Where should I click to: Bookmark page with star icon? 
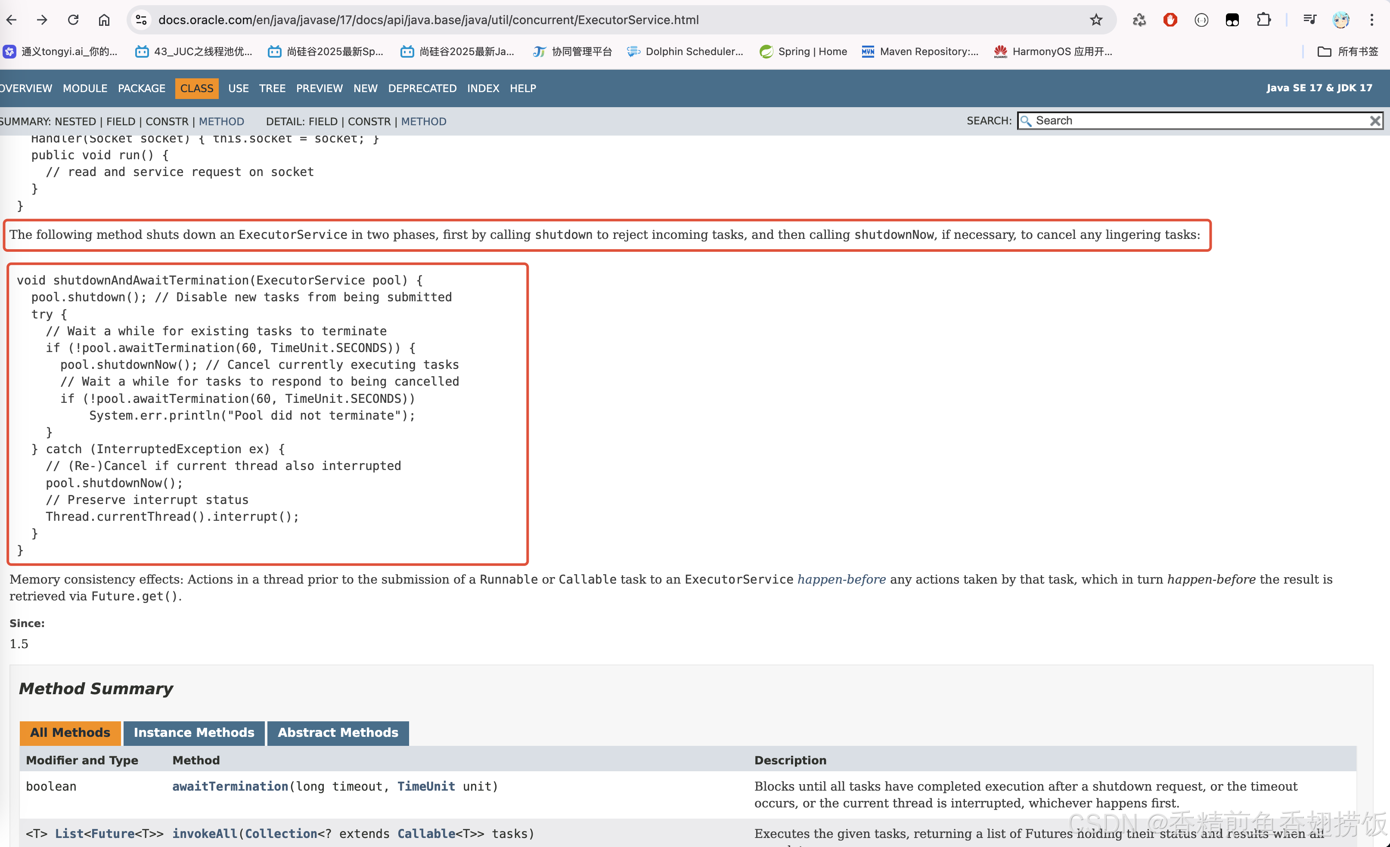[1095, 20]
